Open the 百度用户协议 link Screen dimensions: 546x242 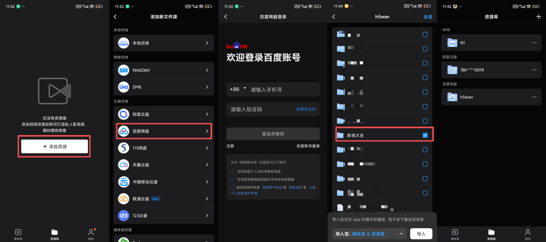tap(271, 187)
